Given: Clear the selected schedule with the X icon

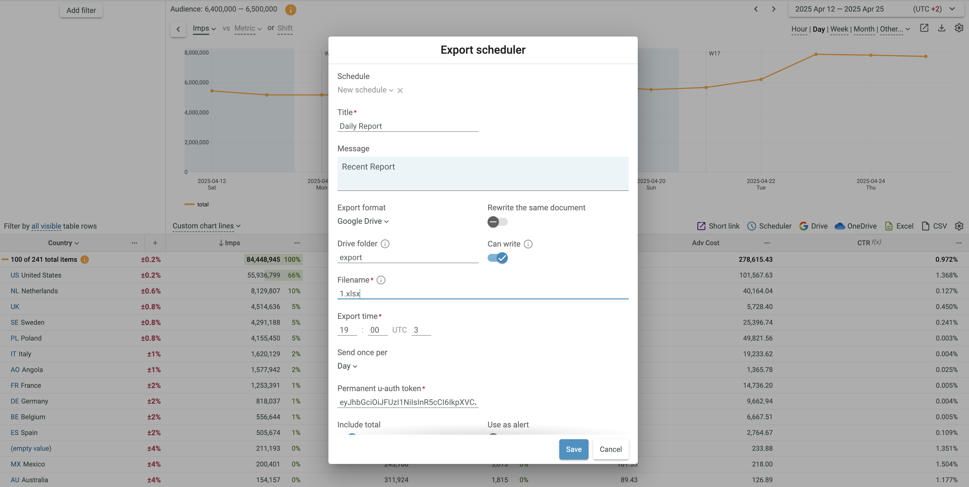Looking at the screenshot, I should [x=400, y=90].
